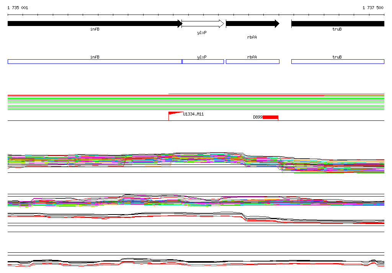Click the start coordinate 1 735 001
This screenshot has width=392, height=273.
click(x=18, y=8)
